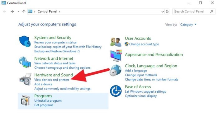
Task: Open the Hardware and Sound printer icon
Action: [x=25, y=79]
